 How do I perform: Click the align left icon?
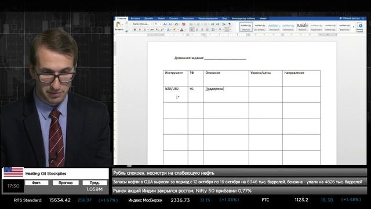click(191, 30)
